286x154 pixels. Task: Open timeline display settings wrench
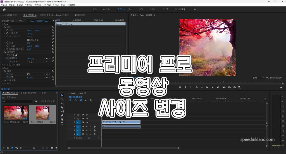tap(91, 101)
